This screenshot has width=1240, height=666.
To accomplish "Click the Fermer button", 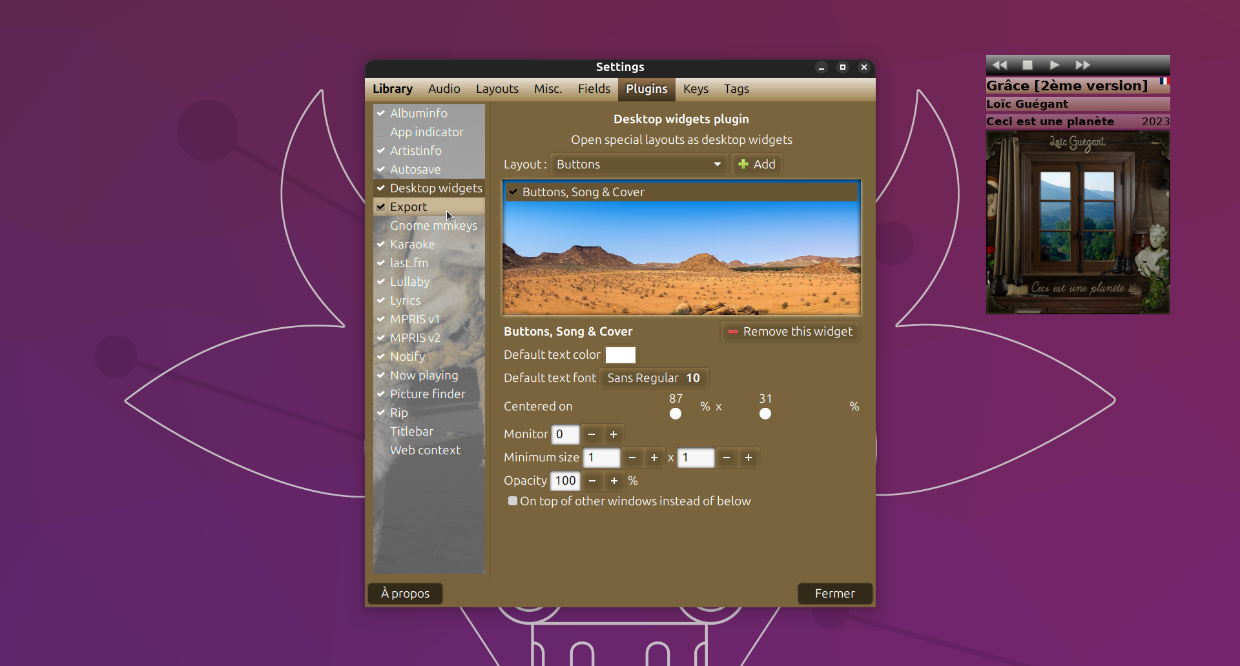I will coord(835,593).
